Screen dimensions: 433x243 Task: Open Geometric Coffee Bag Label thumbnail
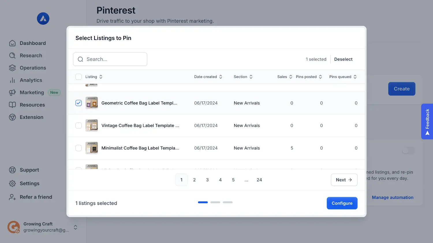pyautogui.click(x=92, y=103)
